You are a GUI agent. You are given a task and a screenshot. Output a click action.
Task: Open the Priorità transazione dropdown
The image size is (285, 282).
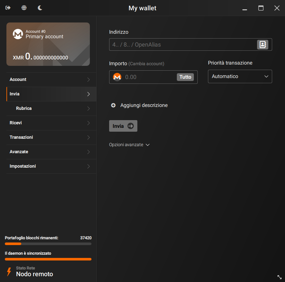240,76
